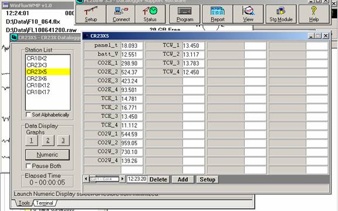Open Graph 1 display
This screenshot has width=338, height=211.
coord(32,141)
